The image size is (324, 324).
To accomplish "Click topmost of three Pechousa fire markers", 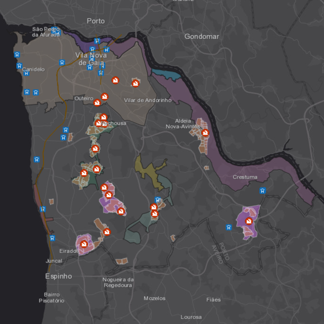I will [x=104, y=117].
